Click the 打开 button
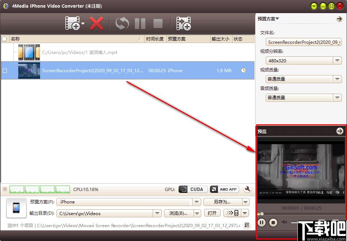Image resolution: width=347 pixels, height=241 pixels. click(x=212, y=213)
